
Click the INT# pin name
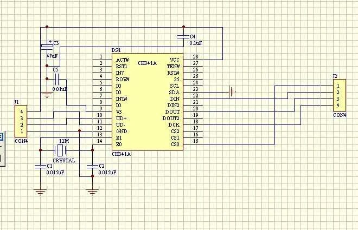[122, 99]
